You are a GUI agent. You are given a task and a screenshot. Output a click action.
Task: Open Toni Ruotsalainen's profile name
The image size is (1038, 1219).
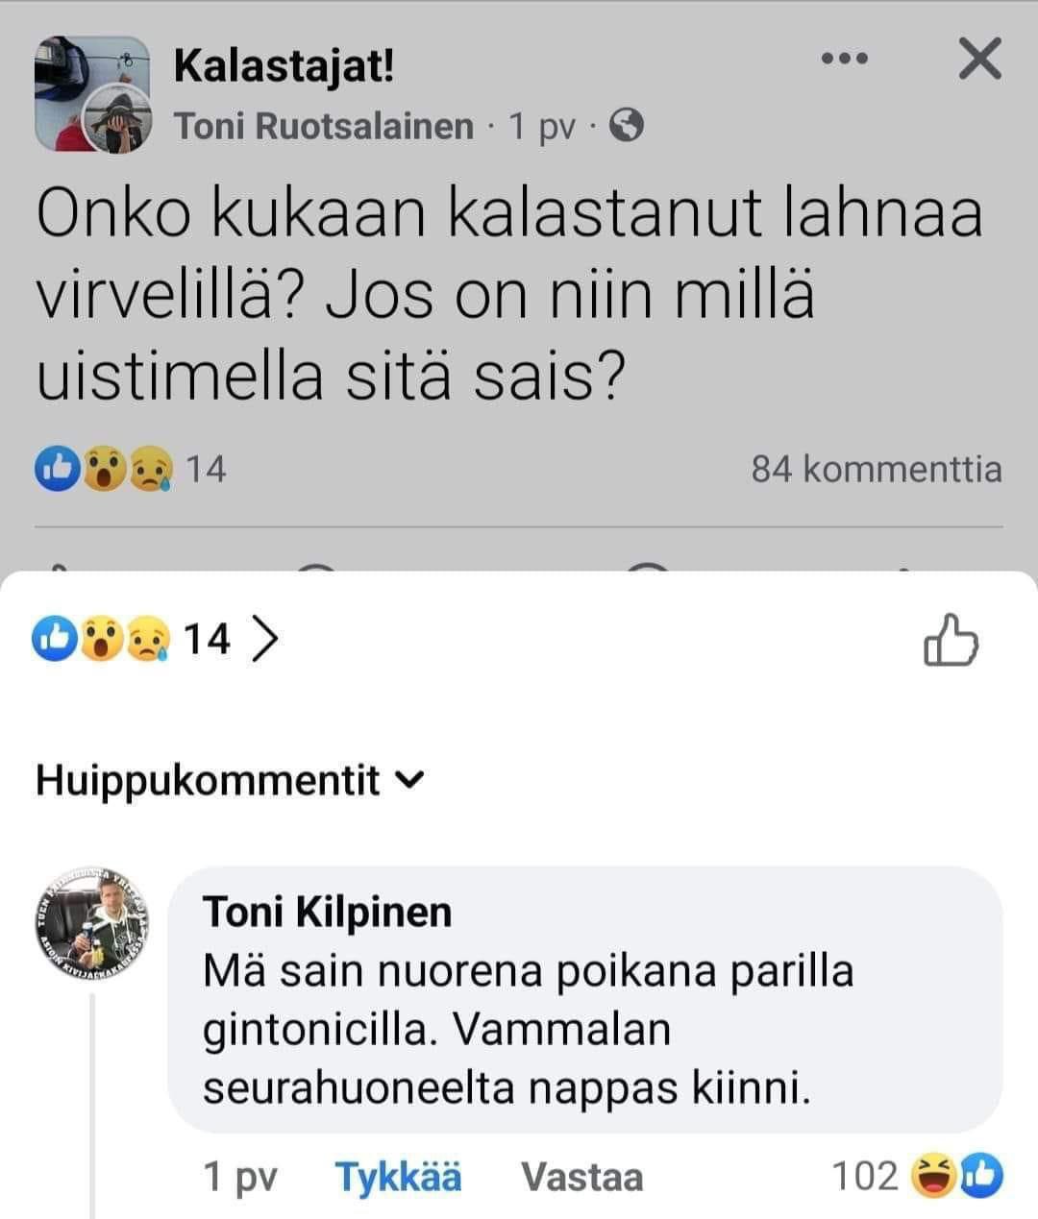[324, 126]
